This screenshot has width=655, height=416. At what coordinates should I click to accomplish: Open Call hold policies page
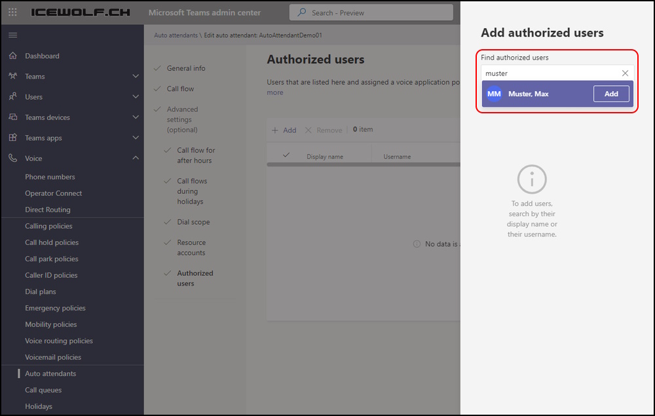point(52,242)
